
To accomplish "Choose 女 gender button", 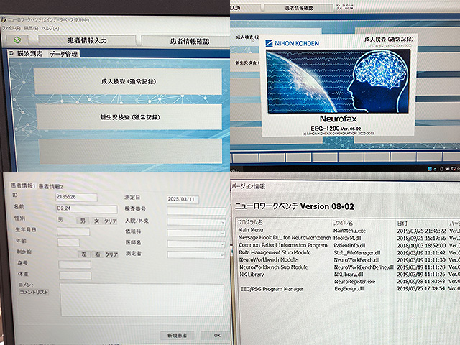I will point(96,221).
